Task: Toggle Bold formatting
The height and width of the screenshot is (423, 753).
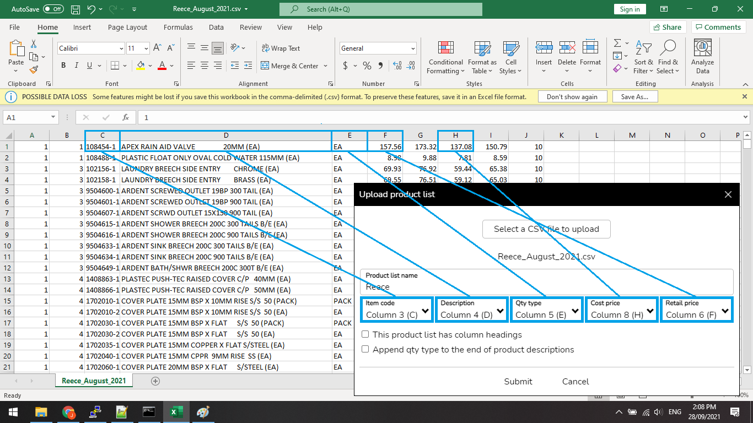Action: pos(63,66)
